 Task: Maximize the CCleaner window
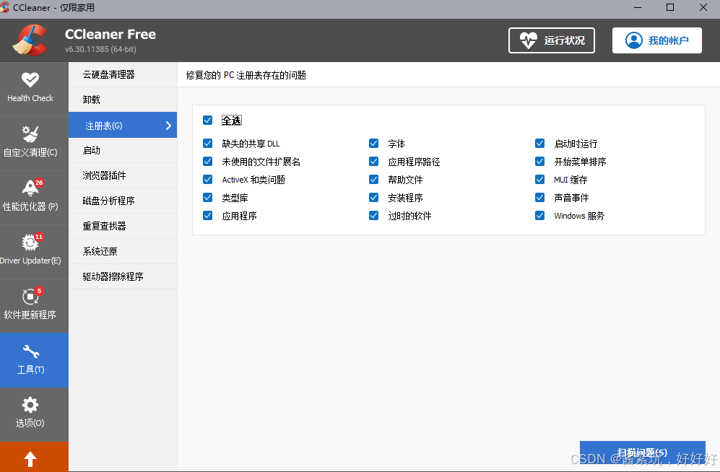(670, 7)
